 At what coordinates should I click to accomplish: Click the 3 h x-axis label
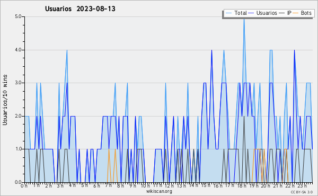click(60, 185)
